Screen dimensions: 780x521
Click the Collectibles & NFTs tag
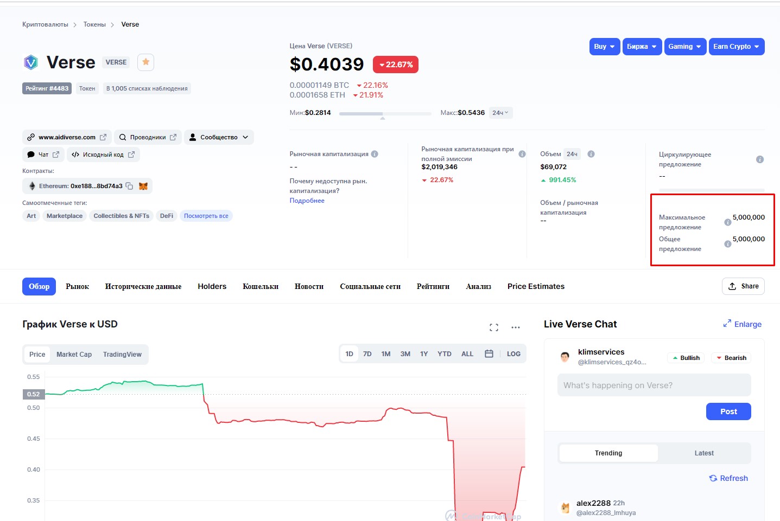(x=121, y=216)
